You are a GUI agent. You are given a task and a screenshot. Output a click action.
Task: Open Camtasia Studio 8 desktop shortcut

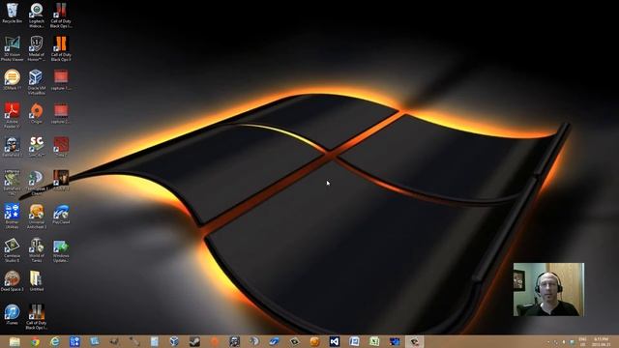tap(12, 249)
